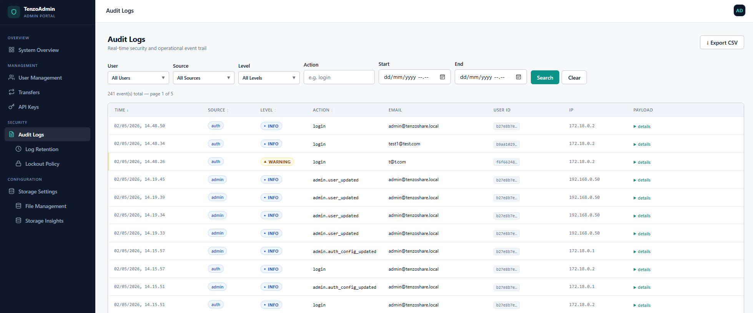The width and height of the screenshot is (753, 313).
Task: Sort by the ACTION column arrows
Action: point(332,110)
